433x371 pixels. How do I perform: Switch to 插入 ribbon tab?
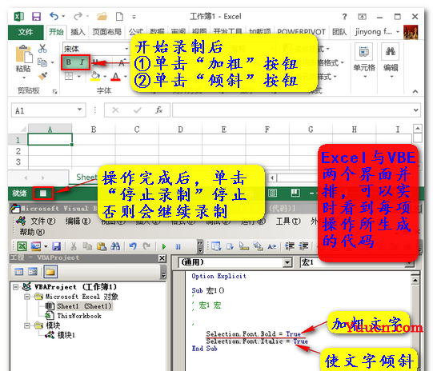coord(78,32)
